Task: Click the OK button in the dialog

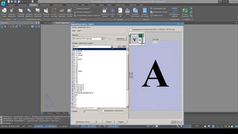Action: tap(96, 122)
